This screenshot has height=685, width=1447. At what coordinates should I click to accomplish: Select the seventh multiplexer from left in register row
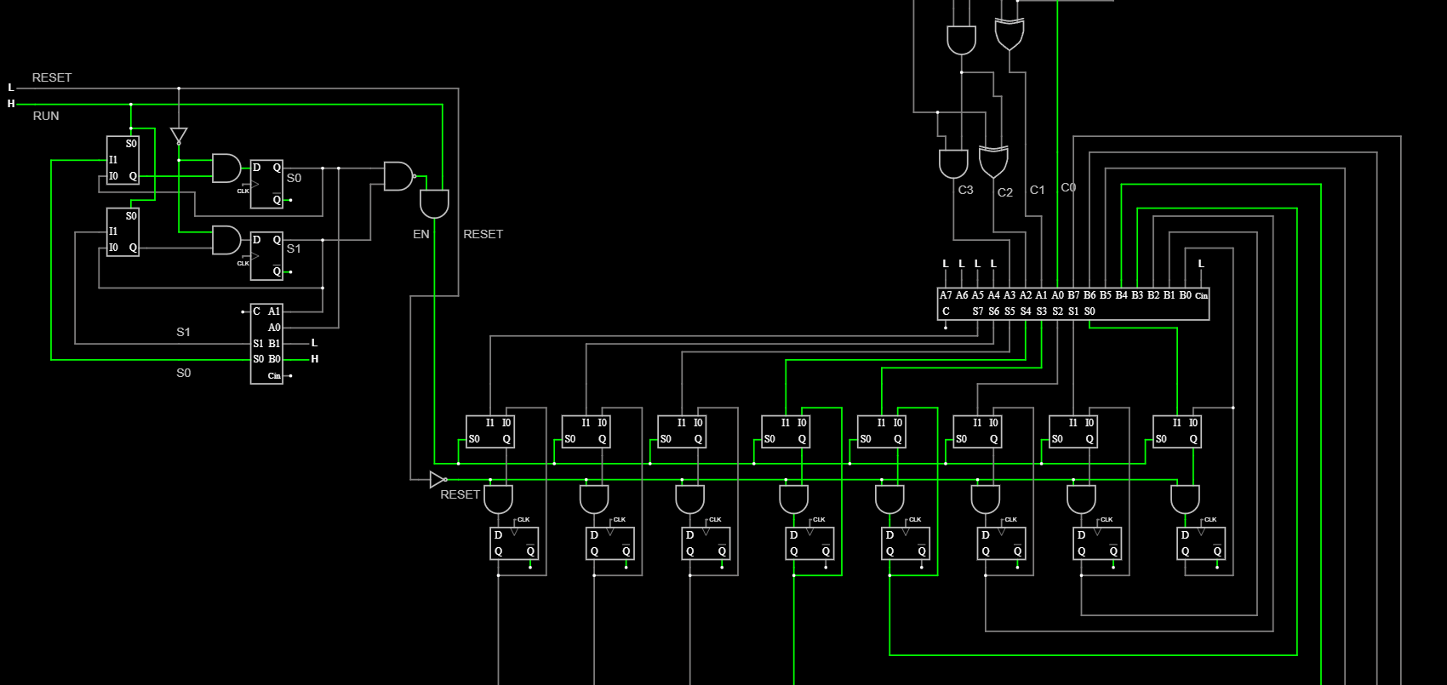tap(1073, 431)
